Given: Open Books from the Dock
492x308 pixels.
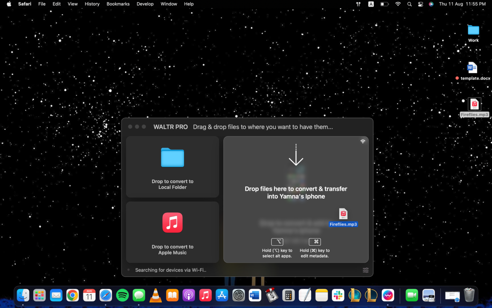Looking at the screenshot, I should [172, 295].
